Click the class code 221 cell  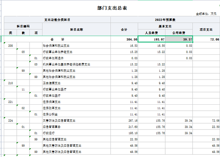tap(11, 102)
